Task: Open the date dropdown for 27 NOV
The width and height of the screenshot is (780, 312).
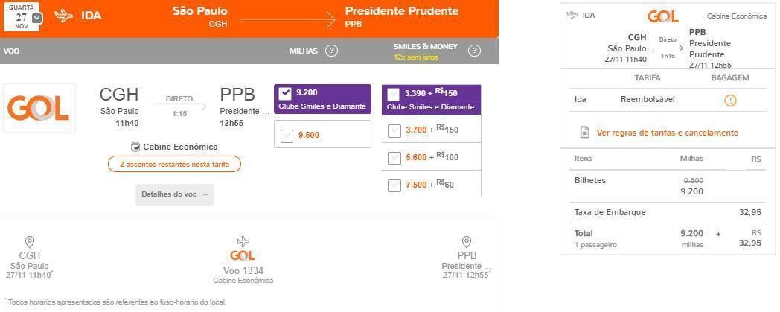Action: coord(36,18)
